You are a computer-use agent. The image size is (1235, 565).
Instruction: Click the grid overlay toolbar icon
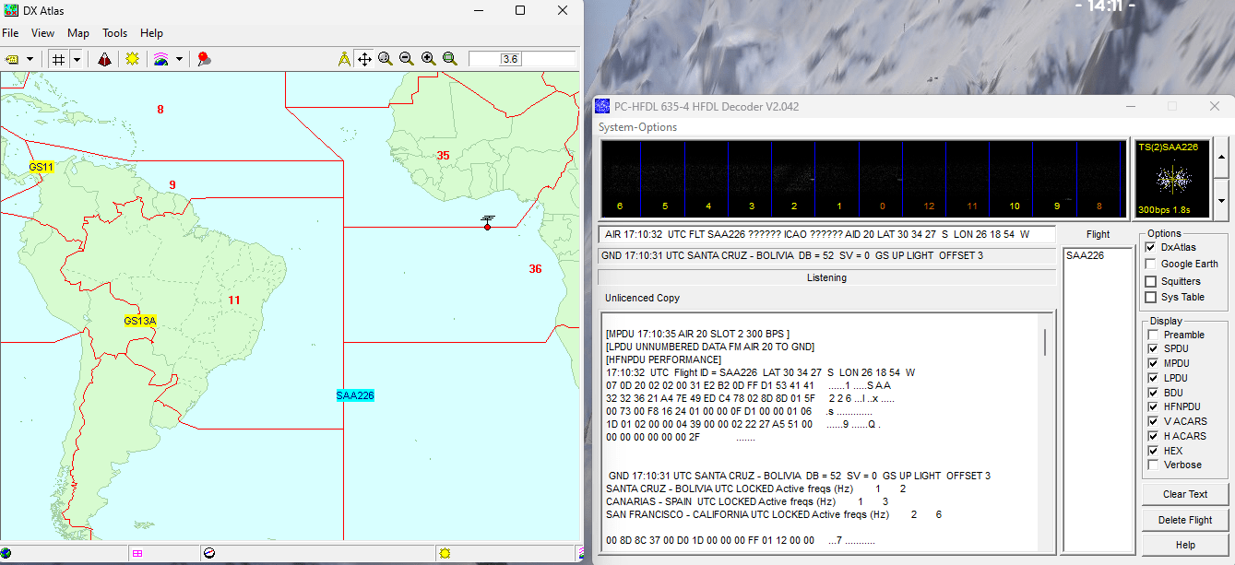tap(58, 59)
